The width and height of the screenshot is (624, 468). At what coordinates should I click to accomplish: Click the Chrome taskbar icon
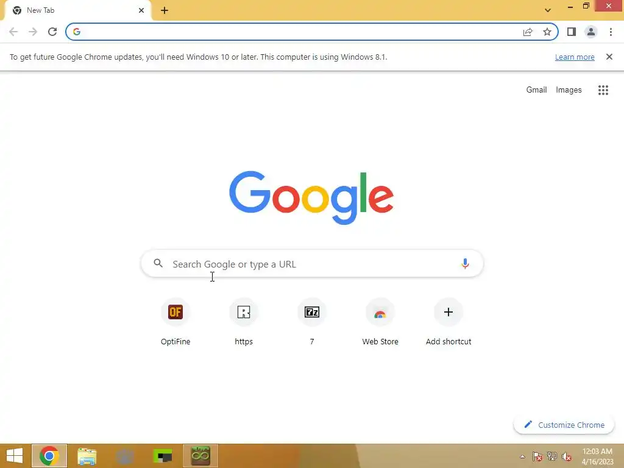[x=49, y=456]
